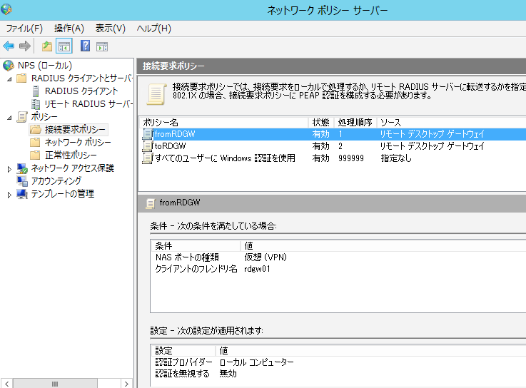Click 認証プロバイダー setting row
The image size is (526, 388).
tap(339, 362)
